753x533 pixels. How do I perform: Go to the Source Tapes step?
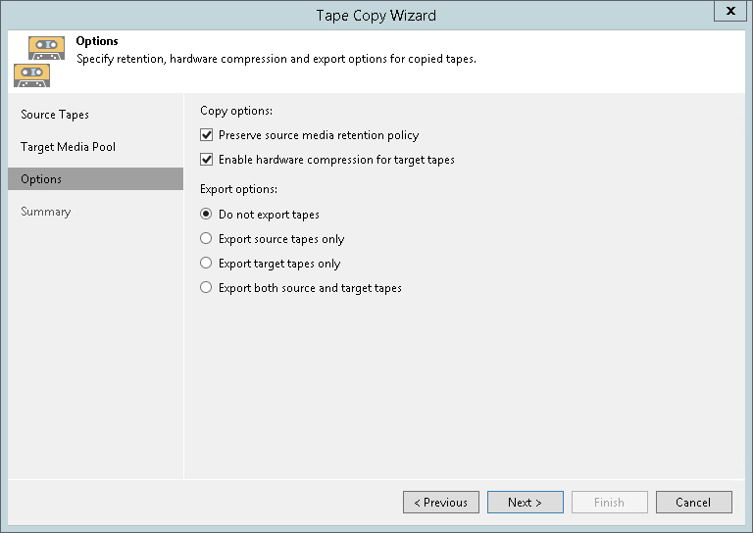click(55, 115)
